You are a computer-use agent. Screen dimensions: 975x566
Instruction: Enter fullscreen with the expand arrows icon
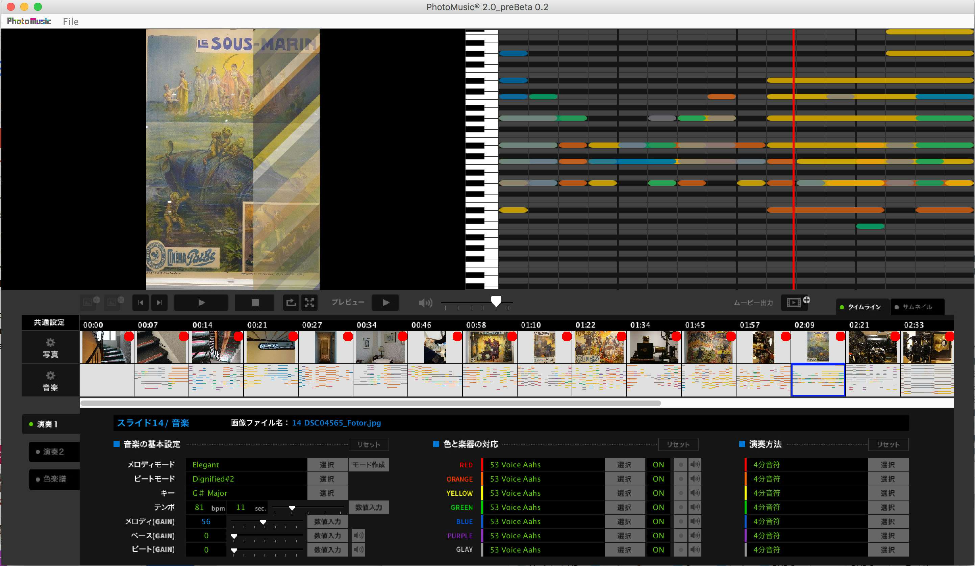click(309, 303)
